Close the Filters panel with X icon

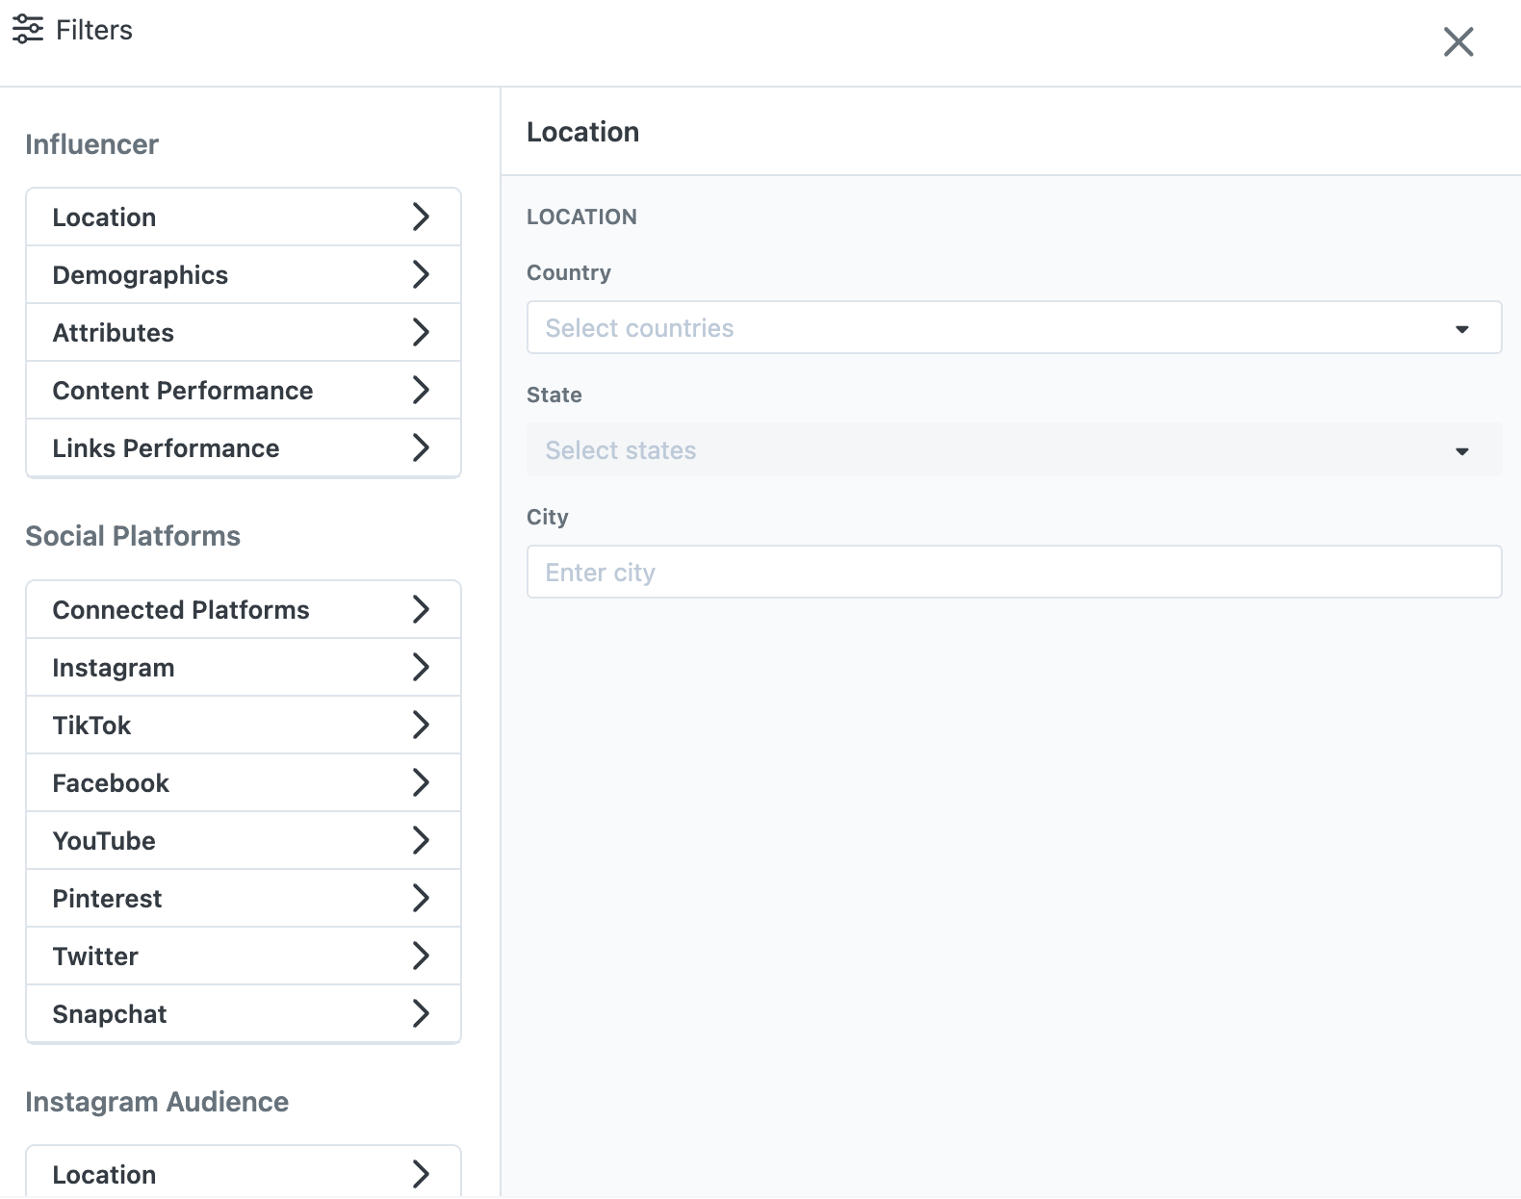[x=1458, y=41]
